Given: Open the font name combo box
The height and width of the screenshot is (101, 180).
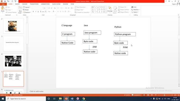Looking at the screenshot, I should (37, 8).
